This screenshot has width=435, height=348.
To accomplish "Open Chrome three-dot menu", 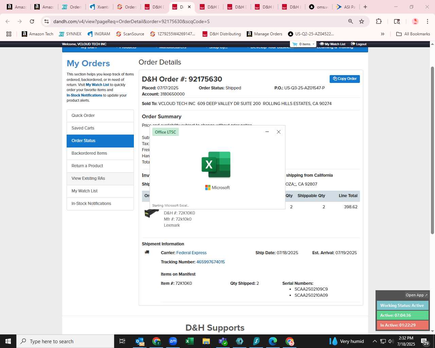I will (427, 21).
